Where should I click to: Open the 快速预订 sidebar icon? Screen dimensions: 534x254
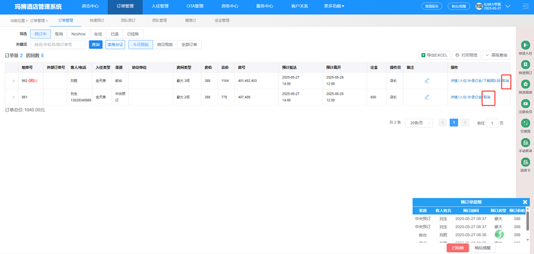(525, 64)
